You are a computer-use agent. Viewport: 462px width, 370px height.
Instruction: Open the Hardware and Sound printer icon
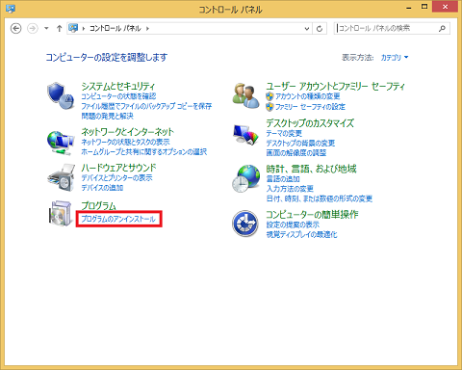click(x=61, y=178)
